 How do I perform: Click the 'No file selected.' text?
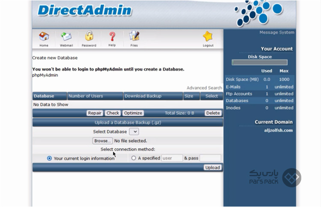(x=131, y=141)
